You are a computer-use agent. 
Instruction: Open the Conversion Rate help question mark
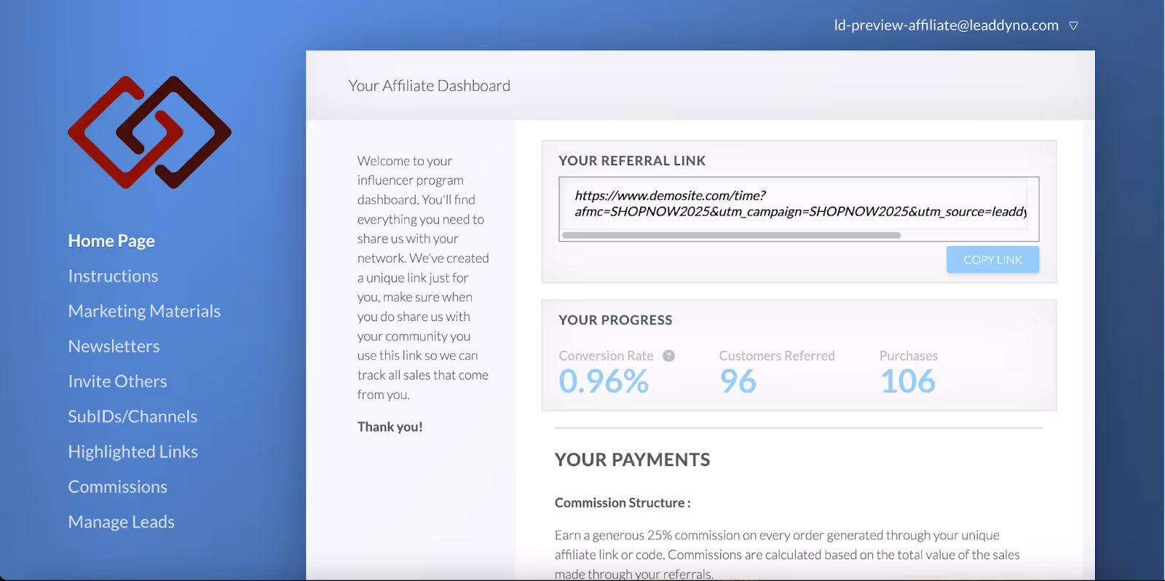[x=668, y=356]
